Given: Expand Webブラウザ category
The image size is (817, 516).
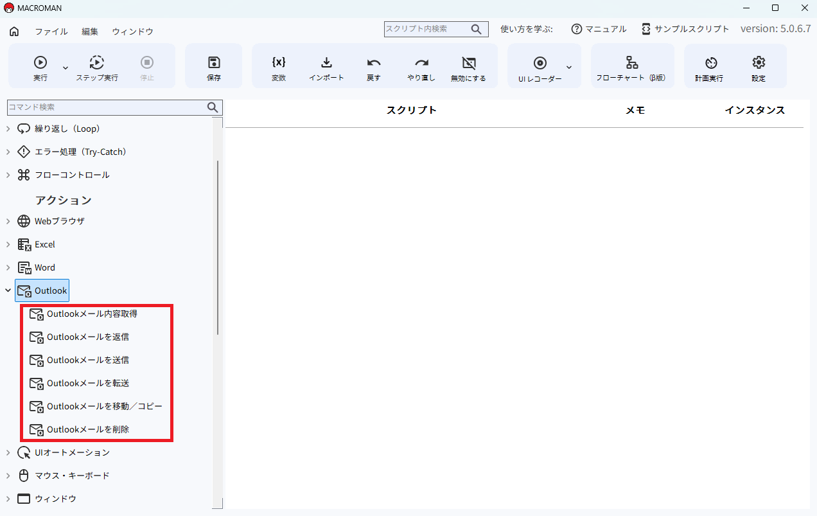Looking at the screenshot, I should [x=8, y=221].
